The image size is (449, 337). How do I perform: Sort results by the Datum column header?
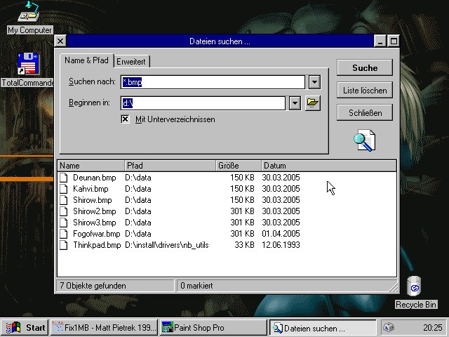pyautogui.click(x=329, y=166)
